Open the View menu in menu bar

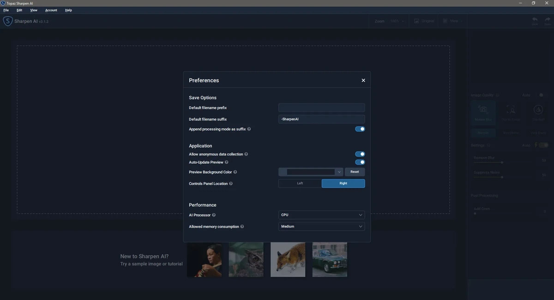tap(34, 10)
